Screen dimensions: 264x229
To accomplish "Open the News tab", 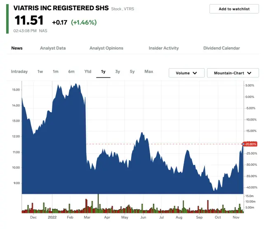I will [17, 48].
